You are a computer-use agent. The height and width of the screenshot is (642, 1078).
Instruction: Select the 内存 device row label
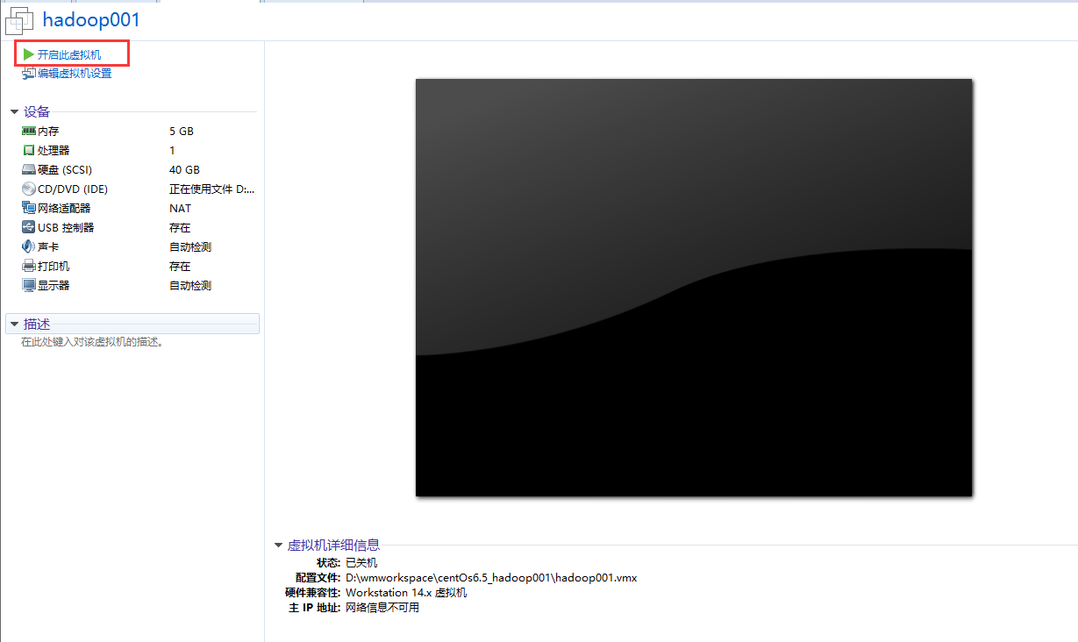pos(48,131)
